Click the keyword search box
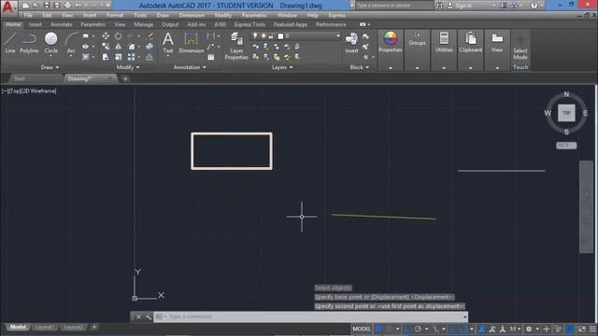Screen dimensions: 598x336 coord(394,6)
